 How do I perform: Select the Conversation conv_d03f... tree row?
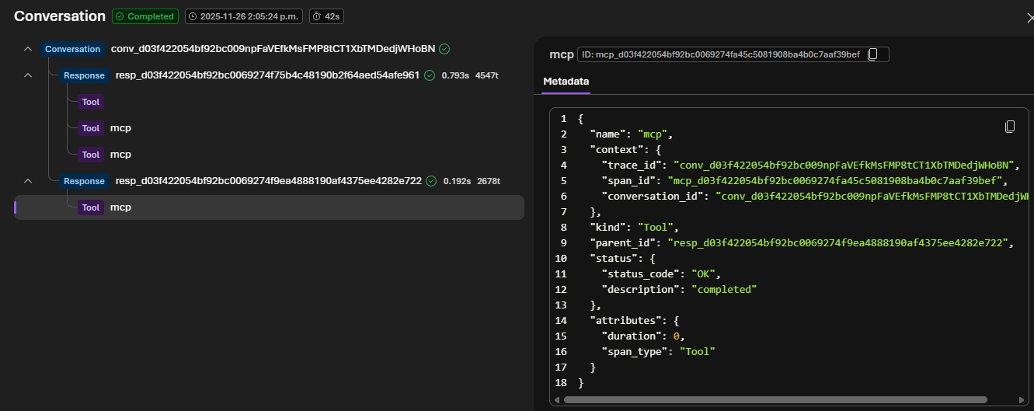269,49
